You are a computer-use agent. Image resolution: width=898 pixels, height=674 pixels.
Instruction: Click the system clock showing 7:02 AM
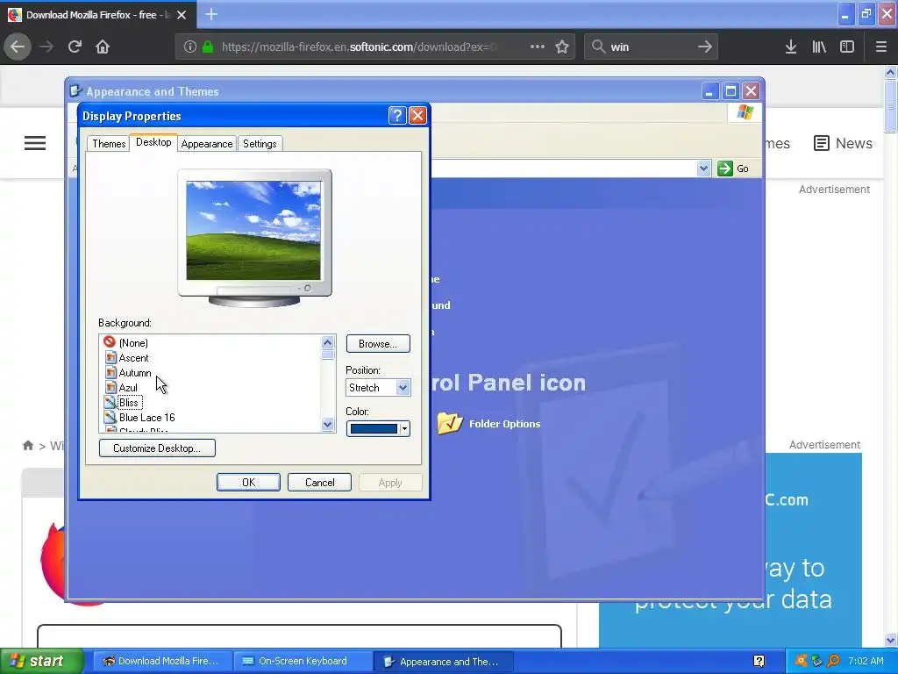tap(866, 662)
